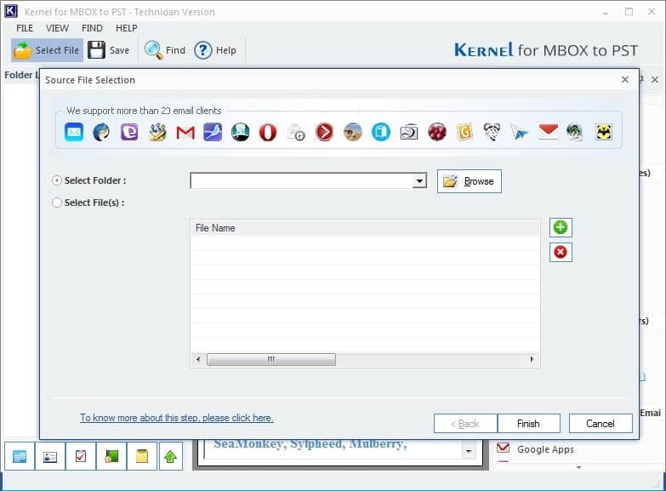Click the horizontal scrollbar thumb in file list

(271, 359)
